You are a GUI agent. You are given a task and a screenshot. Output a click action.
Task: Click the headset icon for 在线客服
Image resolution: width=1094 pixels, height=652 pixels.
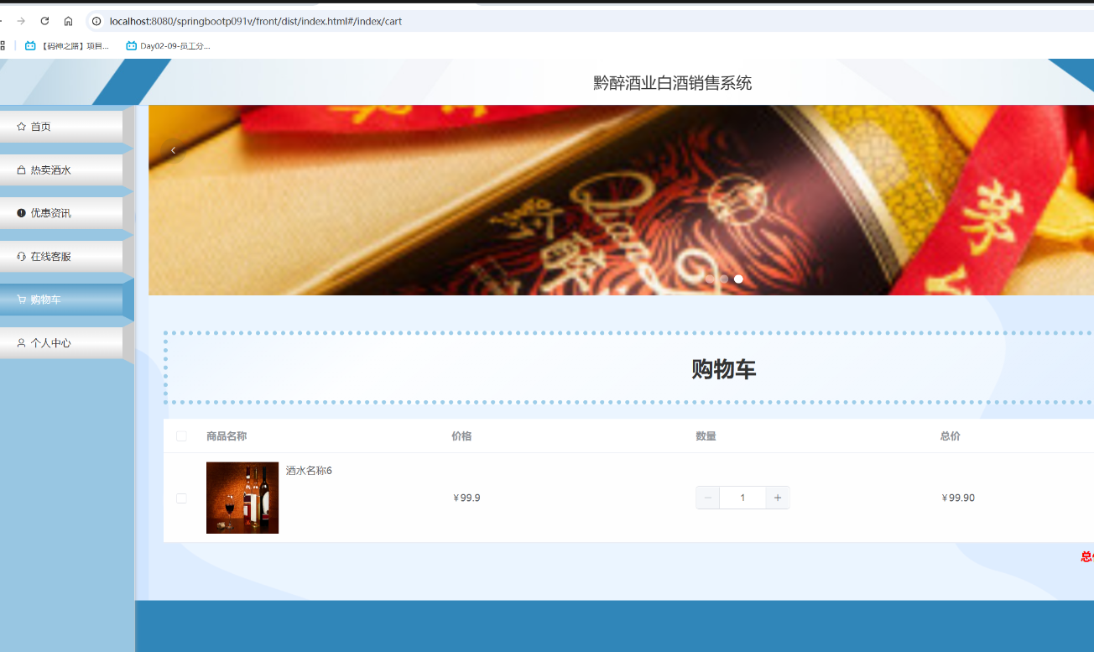click(x=21, y=257)
